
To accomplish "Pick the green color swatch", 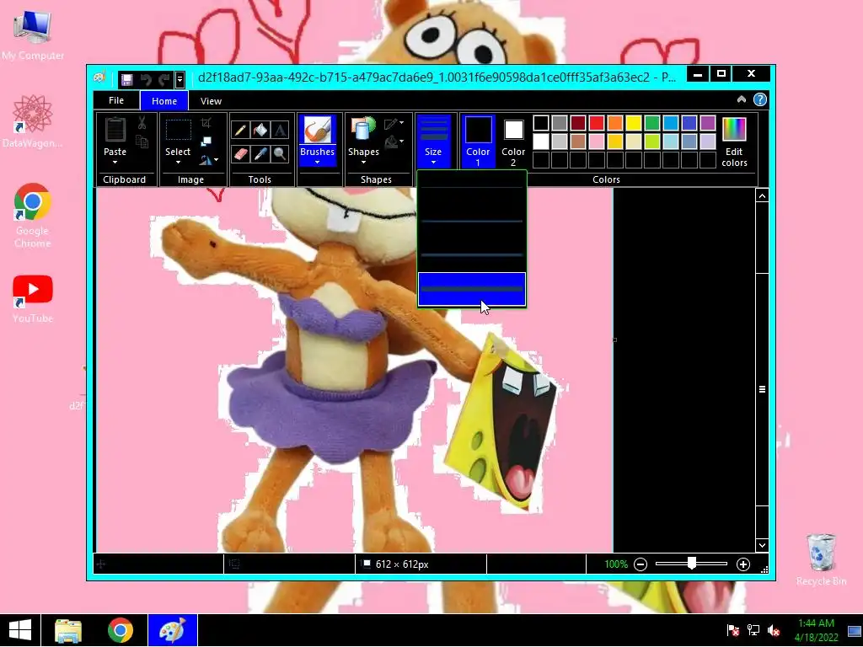I will pyautogui.click(x=652, y=123).
